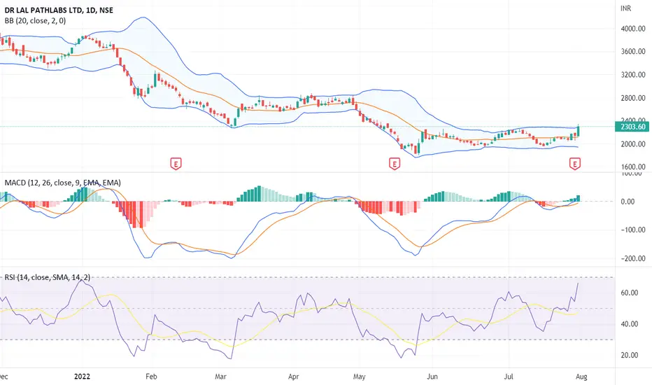Screen dimensions: 652x385
Task: Click the MACD -200.00 axis label
Action: pyautogui.click(x=633, y=258)
